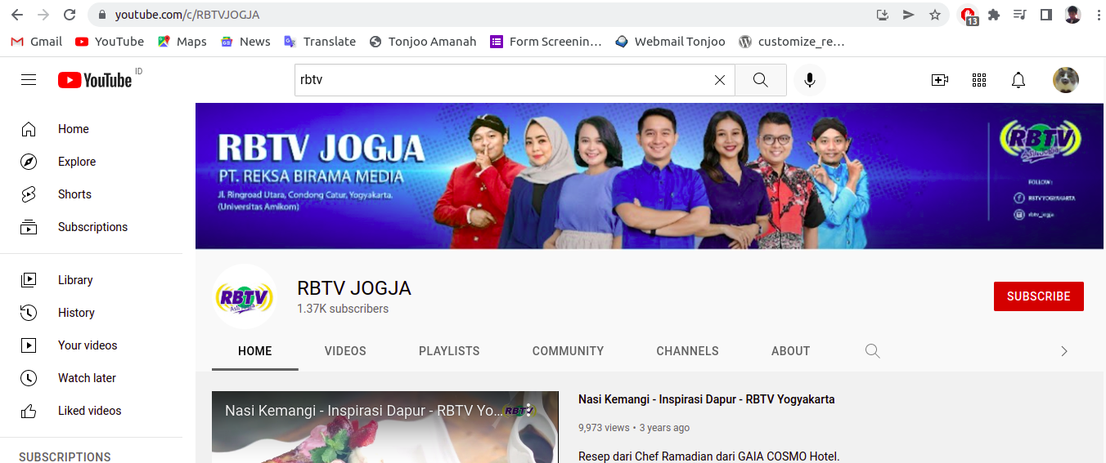Viewport: 1106px width, 463px height.
Task: Open the media control playlist icon
Action: [1019, 15]
